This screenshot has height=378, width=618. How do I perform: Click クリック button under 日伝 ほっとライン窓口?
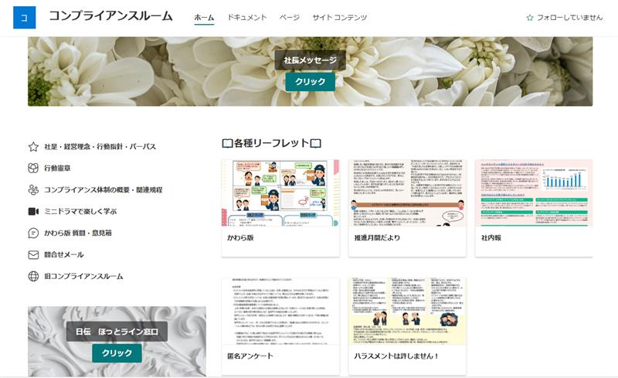click(x=117, y=352)
